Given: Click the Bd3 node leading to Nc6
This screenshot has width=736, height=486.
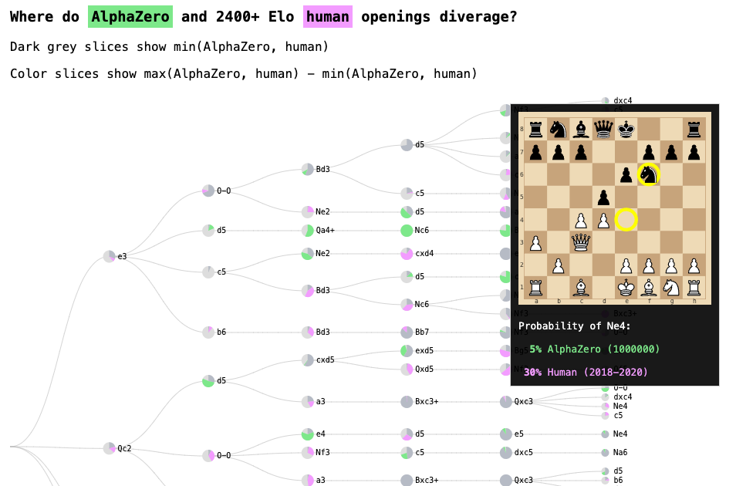Looking at the screenshot, I should pyautogui.click(x=308, y=291).
